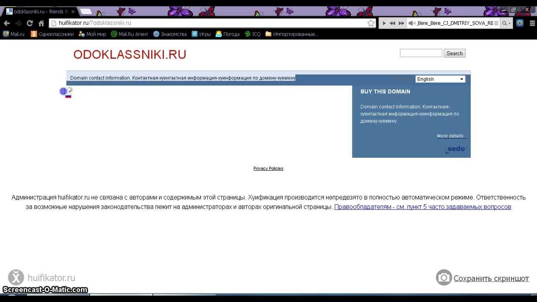This screenshot has width=537, height=302.
Task: Open the Одноклассники bookmark
Action: [52, 34]
